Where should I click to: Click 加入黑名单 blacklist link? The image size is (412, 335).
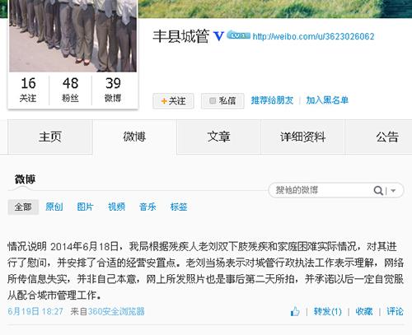point(327,100)
